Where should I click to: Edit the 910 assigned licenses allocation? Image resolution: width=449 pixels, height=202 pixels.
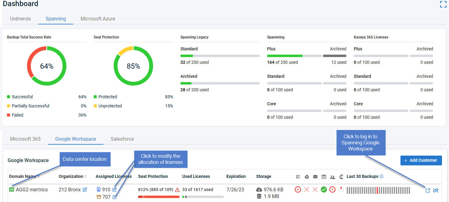(x=114, y=189)
